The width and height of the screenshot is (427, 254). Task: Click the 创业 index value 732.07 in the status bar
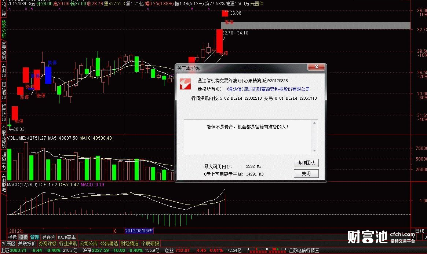[183, 250]
